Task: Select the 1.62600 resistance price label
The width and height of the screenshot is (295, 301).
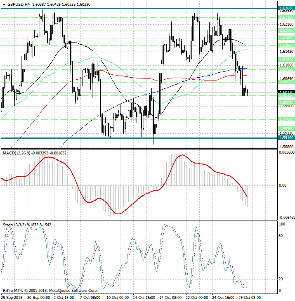Action: click(x=286, y=8)
